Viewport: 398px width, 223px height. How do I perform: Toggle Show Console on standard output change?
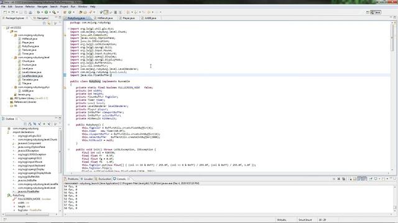pyautogui.click(x=359, y=179)
